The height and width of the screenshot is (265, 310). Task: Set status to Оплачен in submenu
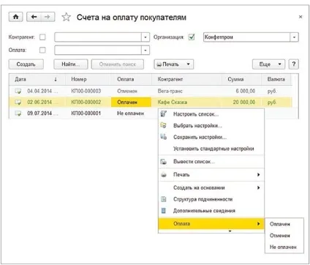284,224
